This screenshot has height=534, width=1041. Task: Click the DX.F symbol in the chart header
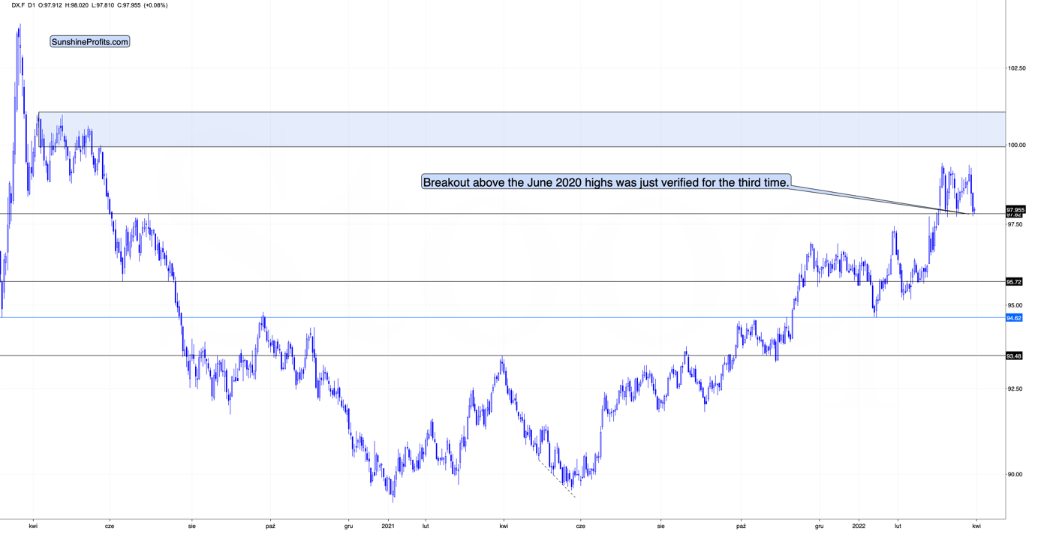point(20,5)
